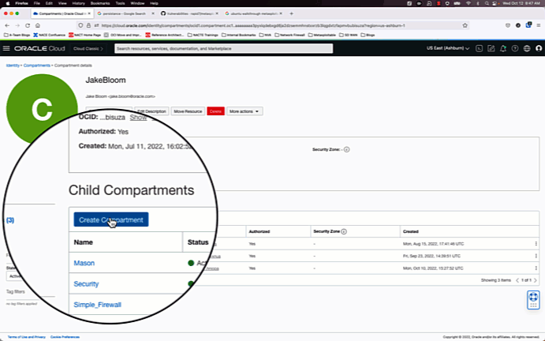Open the announcements bell icon
The width and height of the screenshot is (545, 341).
point(503,48)
